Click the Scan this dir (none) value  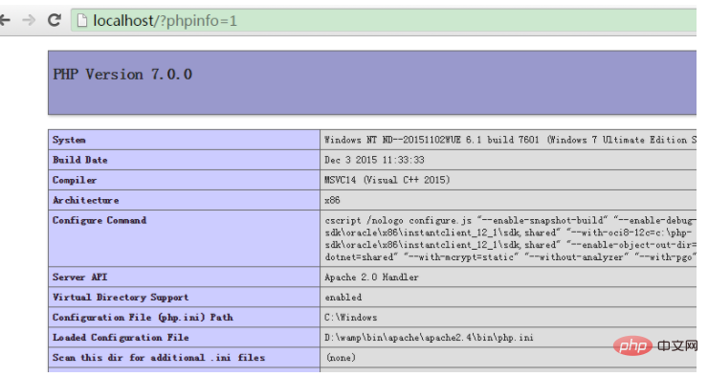(x=341, y=358)
